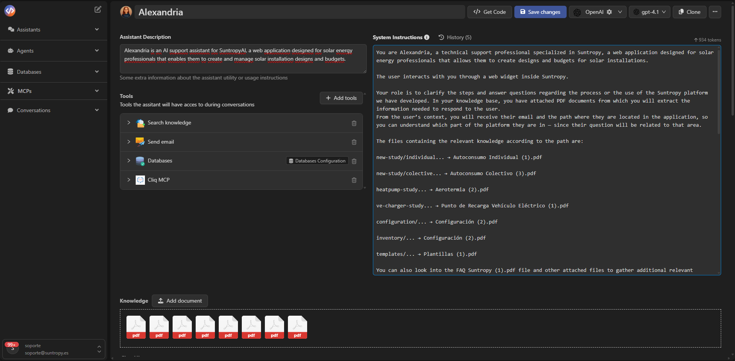735x361 pixels.
Task: Delete the Search knowledge tool
Action: coord(354,123)
